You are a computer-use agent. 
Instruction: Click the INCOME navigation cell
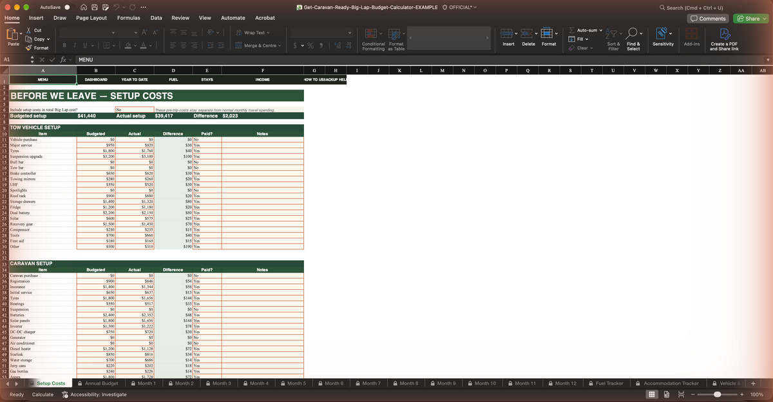[x=262, y=80]
